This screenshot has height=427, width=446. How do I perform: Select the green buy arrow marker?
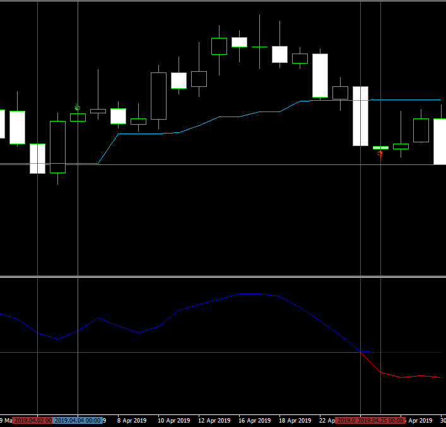(x=78, y=107)
